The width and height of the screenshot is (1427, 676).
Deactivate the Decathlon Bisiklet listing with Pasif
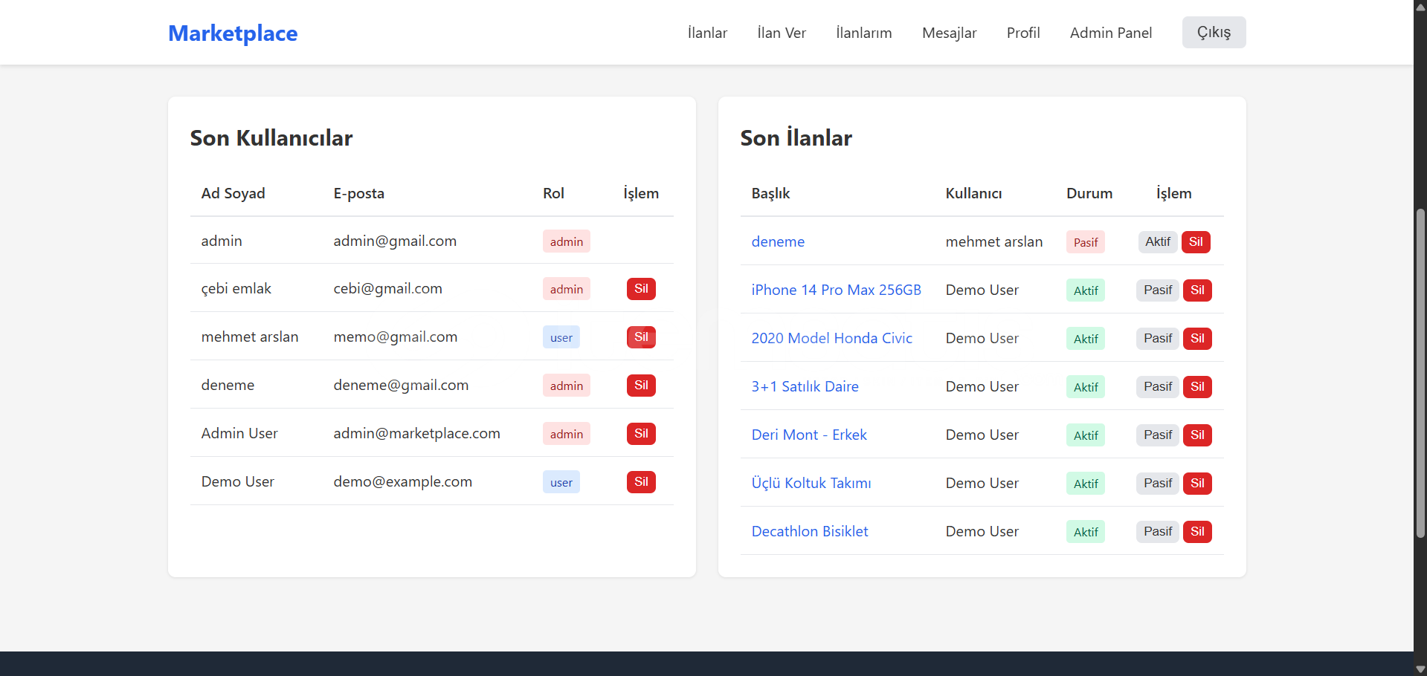click(x=1157, y=532)
